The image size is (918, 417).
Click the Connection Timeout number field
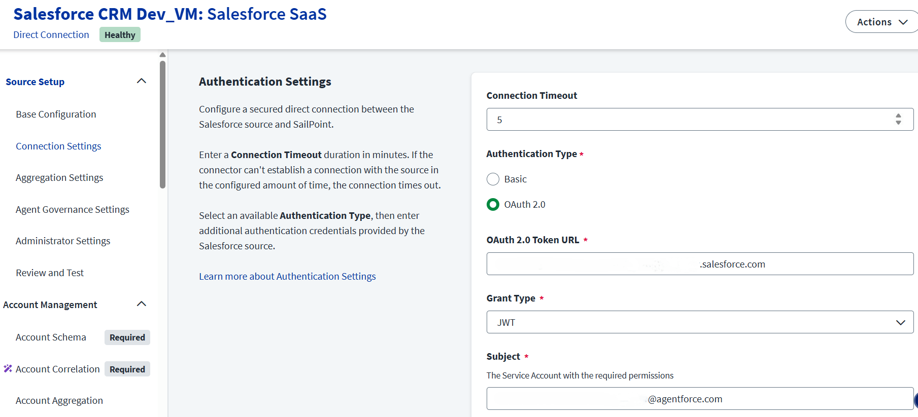(700, 120)
